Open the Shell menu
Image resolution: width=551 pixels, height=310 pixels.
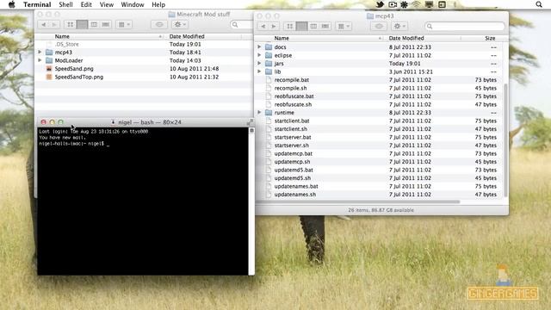click(x=65, y=4)
